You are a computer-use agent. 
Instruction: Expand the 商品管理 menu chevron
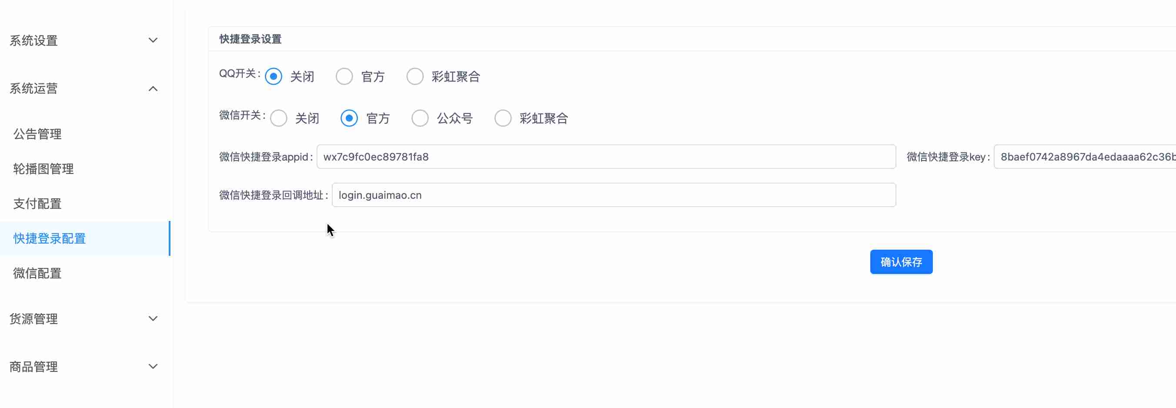(153, 367)
